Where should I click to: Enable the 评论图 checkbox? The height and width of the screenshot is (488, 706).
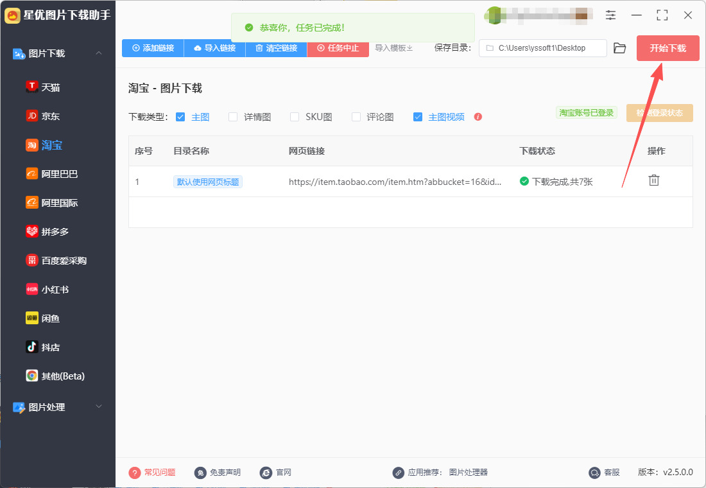pyautogui.click(x=356, y=117)
